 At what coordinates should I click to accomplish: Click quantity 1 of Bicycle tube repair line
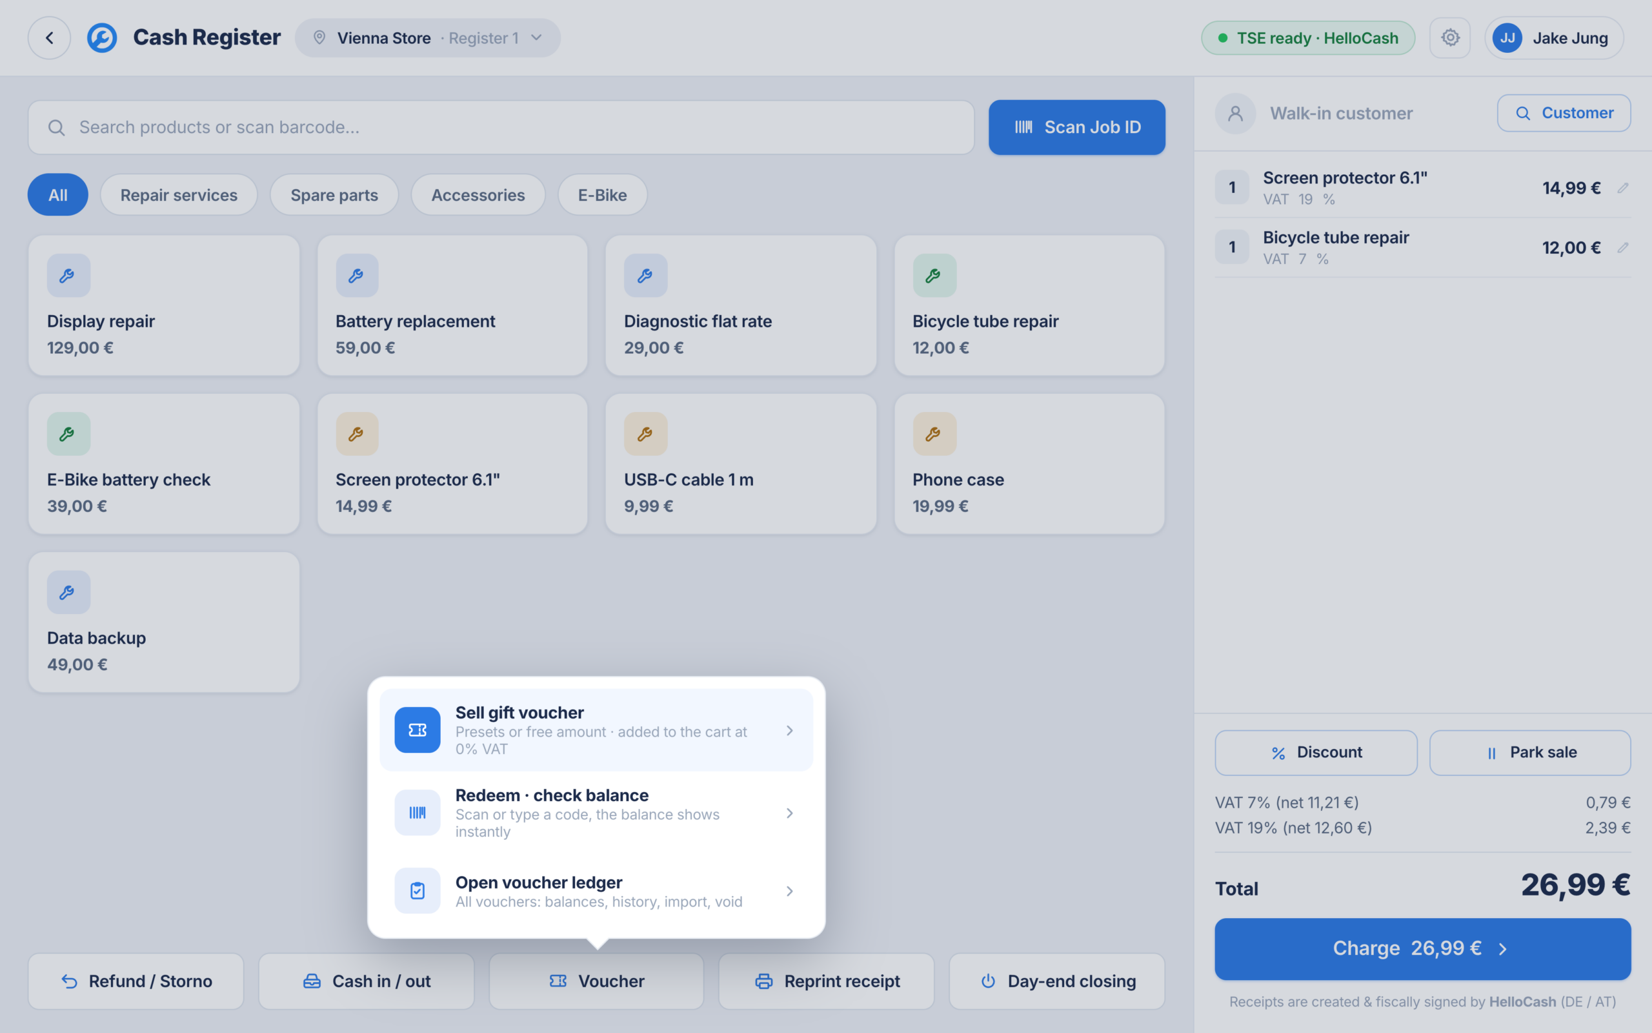(x=1232, y=247)
